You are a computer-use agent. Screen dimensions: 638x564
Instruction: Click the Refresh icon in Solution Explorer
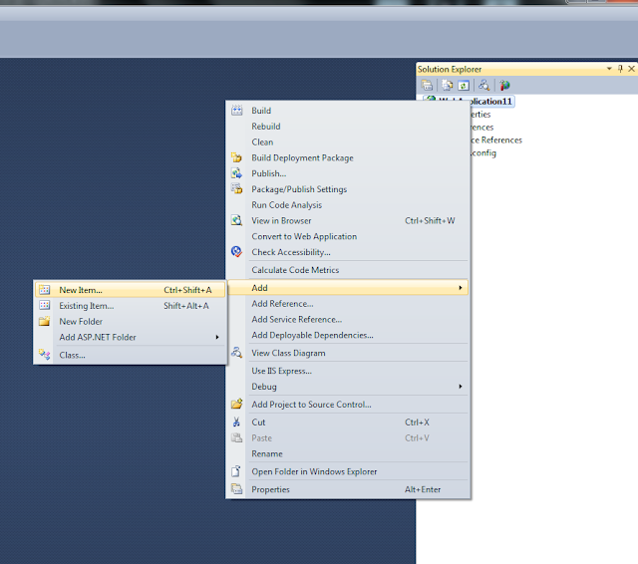coord(464,86)
